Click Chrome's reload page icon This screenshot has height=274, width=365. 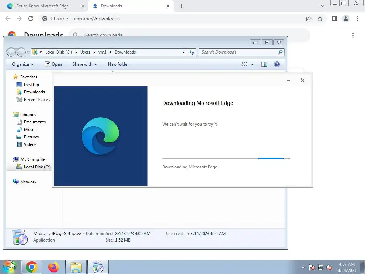pos(31,19)
